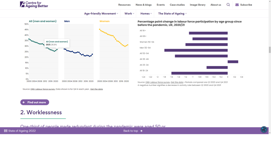This screenshot has width=271, height=152.
Task: Click Get the data link under line charts
Action: [x=96, y=89]
